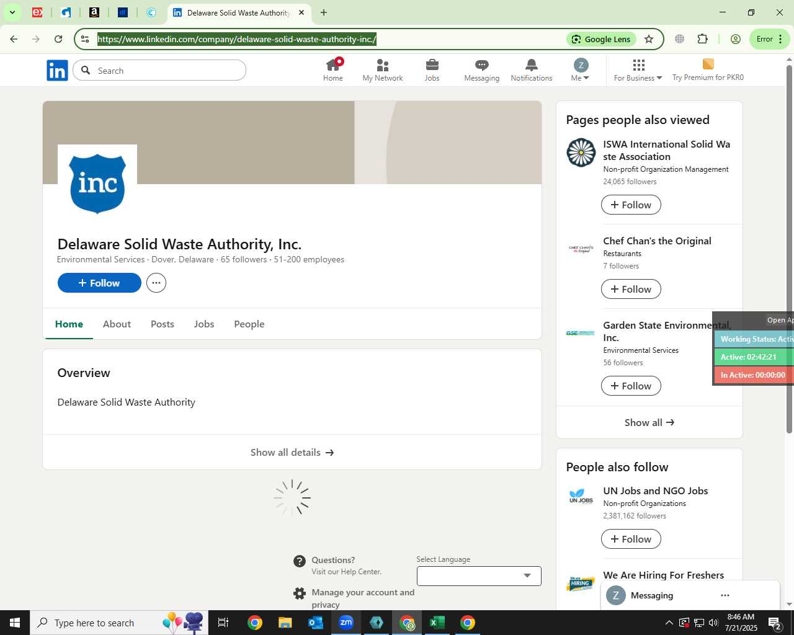Show all details of overview
794x635 pixels.
(x=292, y=452)
